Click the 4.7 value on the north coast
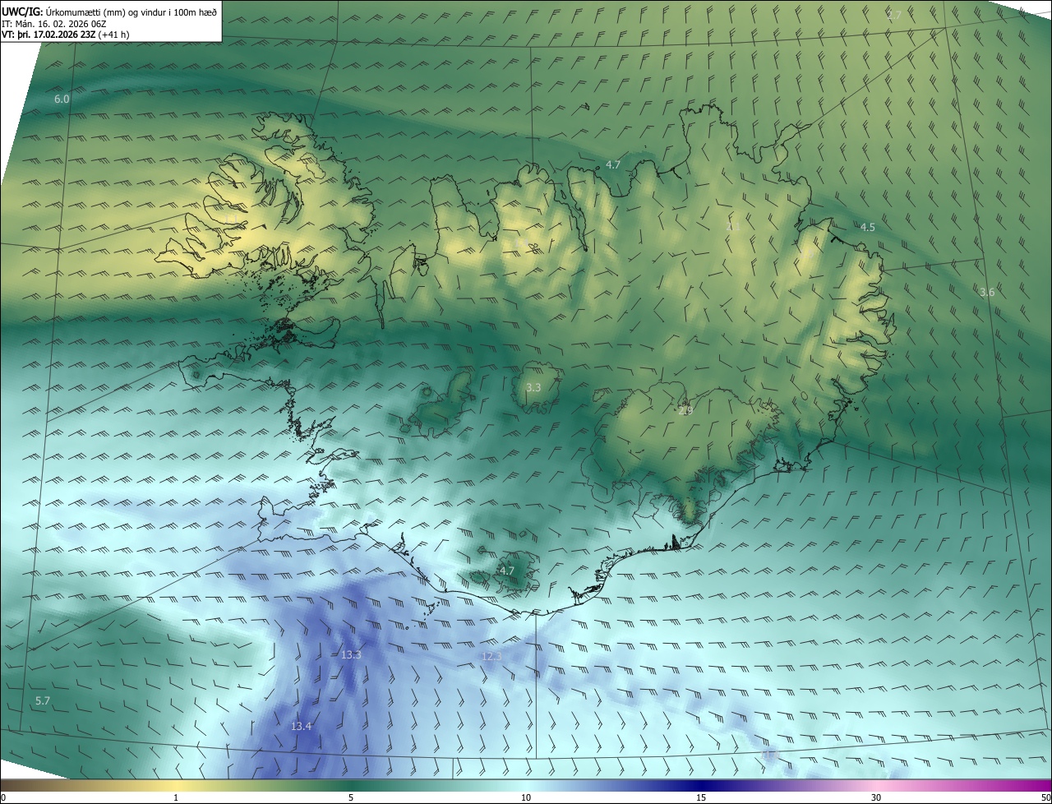 click(x=613, y=164)
